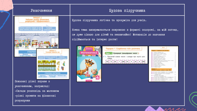Click the text 'унаочненням, наприклад:'

pyautogui.click(x=32, y=86)
